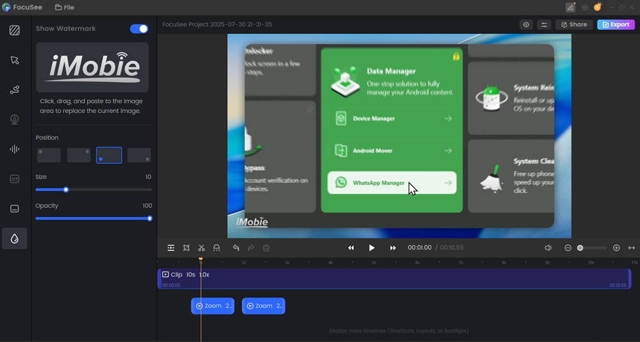Click the fast forward button

tap(393, 248)
